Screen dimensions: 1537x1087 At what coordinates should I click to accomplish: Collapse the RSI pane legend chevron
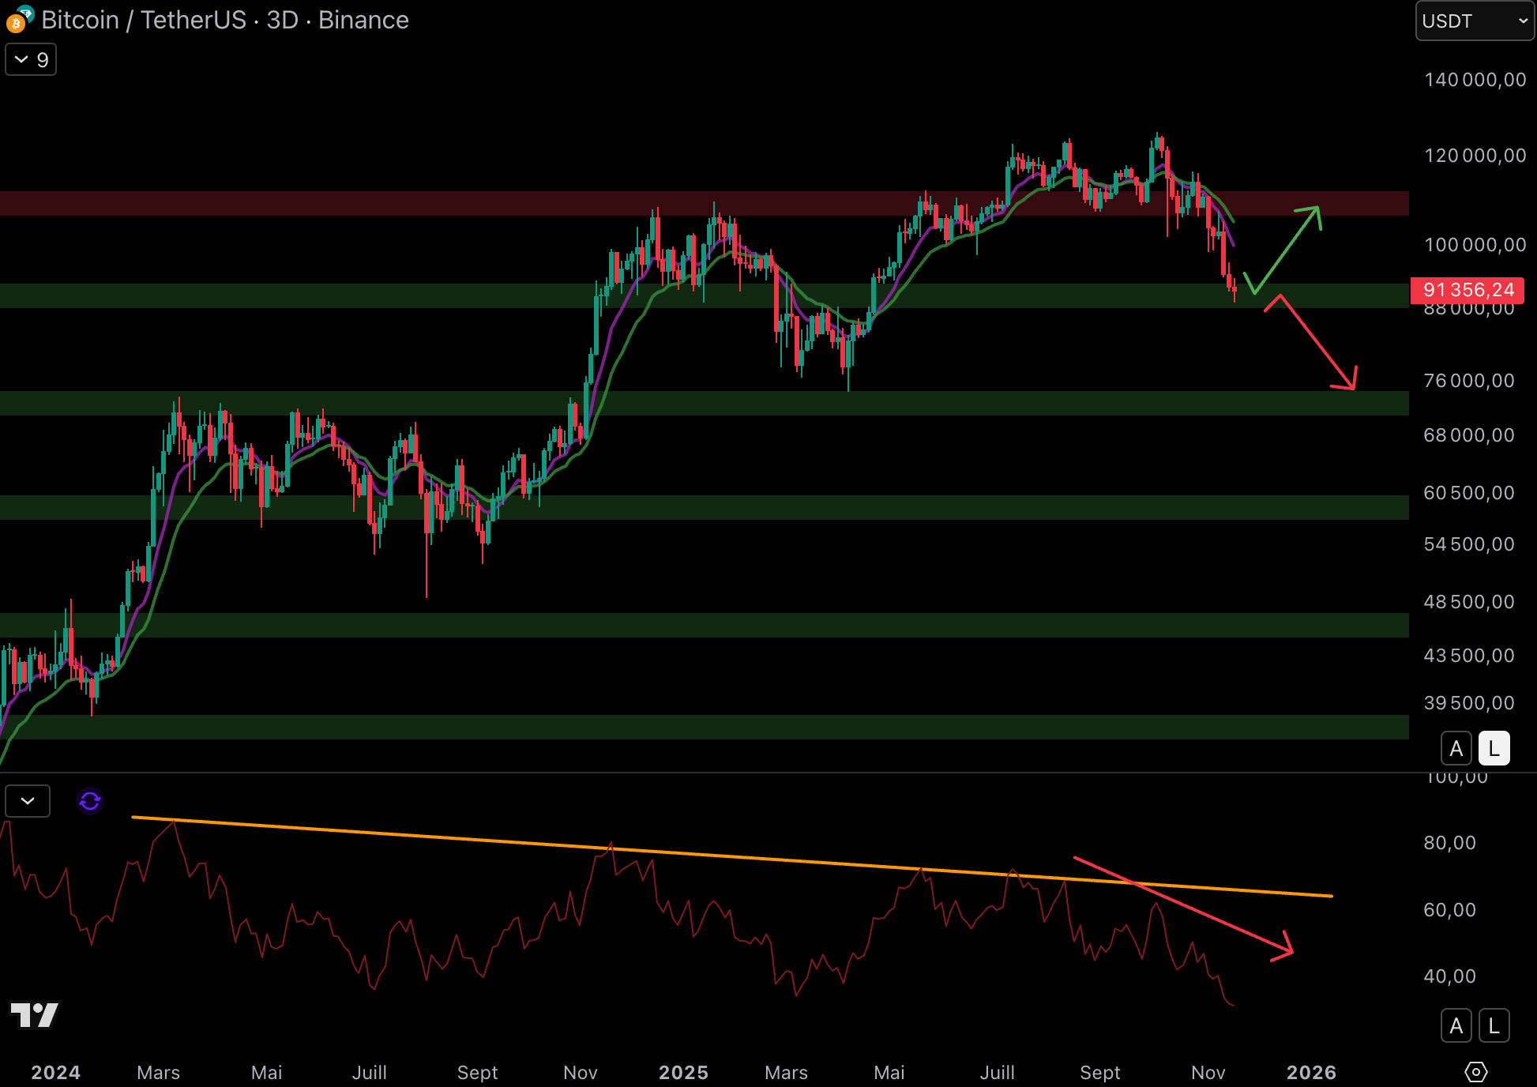(28, 801)
